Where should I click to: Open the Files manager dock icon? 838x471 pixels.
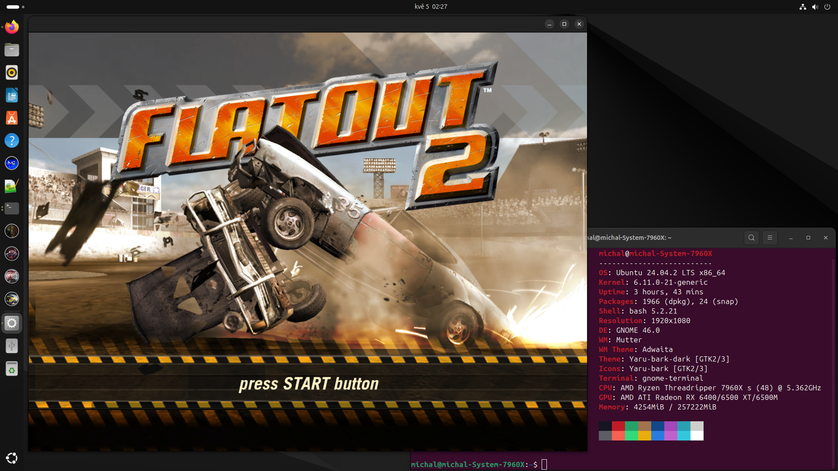point(12,50)
